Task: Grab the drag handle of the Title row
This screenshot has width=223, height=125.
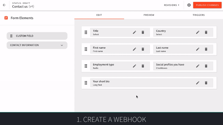Action: pos(86,32)
